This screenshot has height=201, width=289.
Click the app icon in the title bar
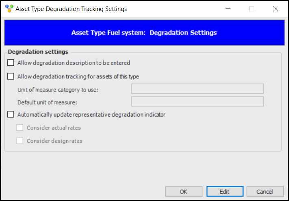click(9, 9)
